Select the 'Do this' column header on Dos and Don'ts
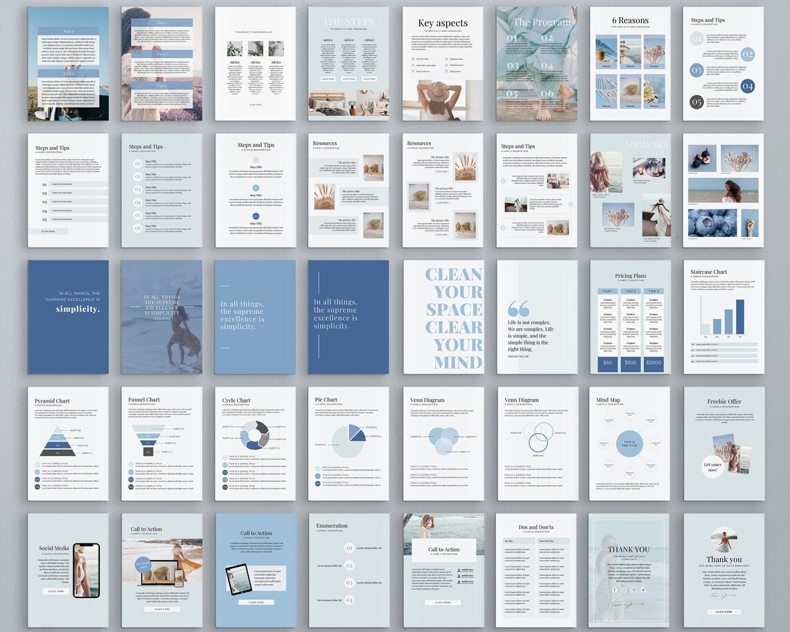This screenshot has width=790, height=632. point(509,541)
